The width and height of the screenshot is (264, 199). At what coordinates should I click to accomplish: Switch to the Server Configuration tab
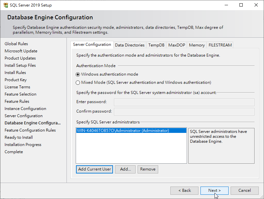pos(92,45)
